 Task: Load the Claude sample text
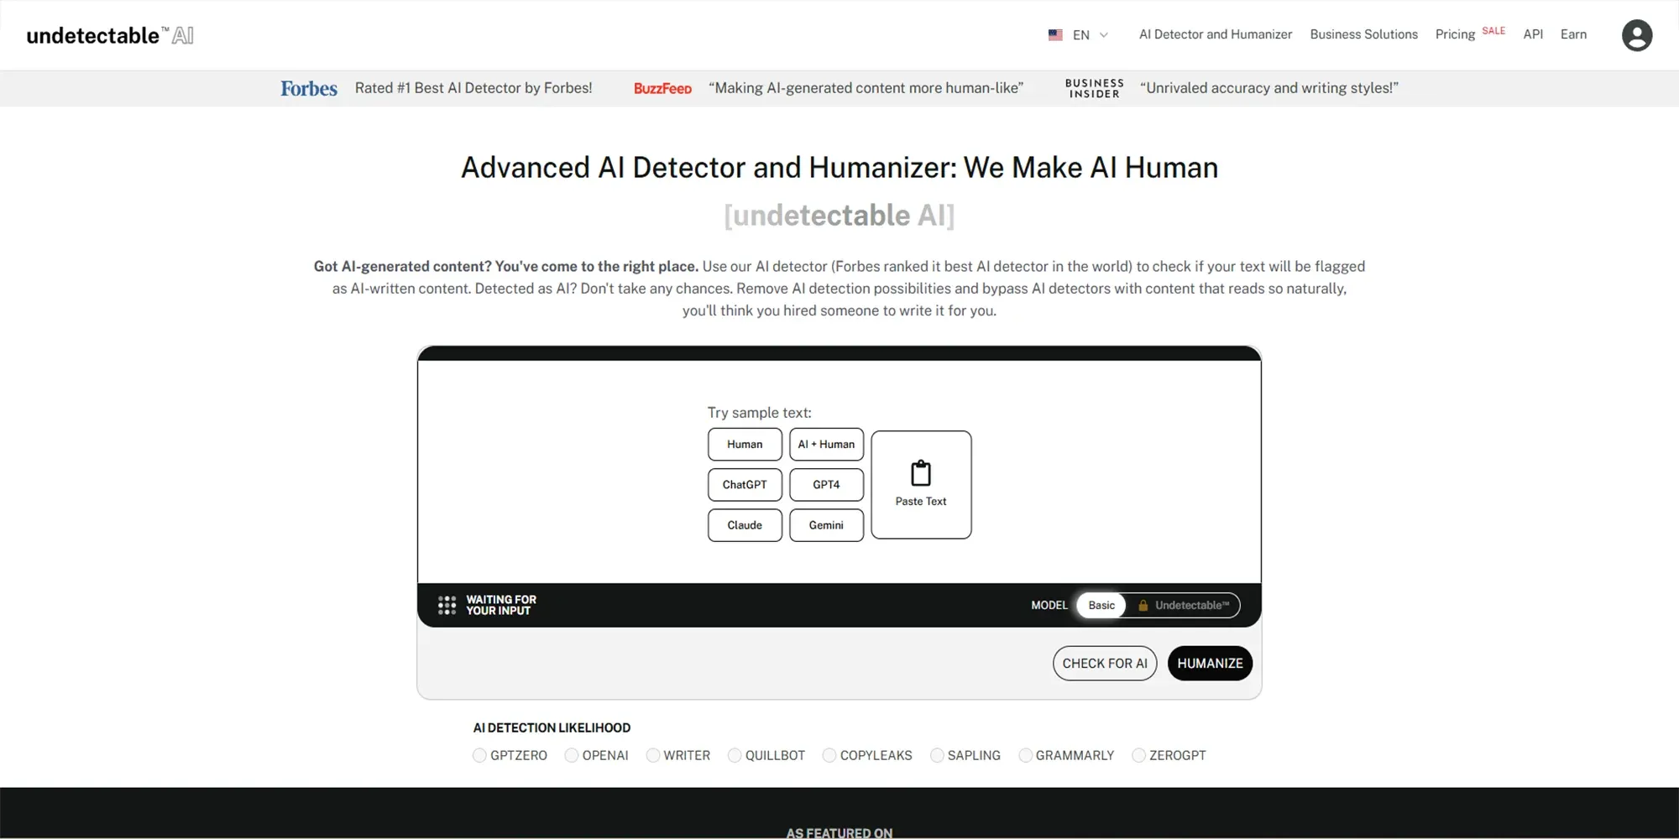(745, 525)
